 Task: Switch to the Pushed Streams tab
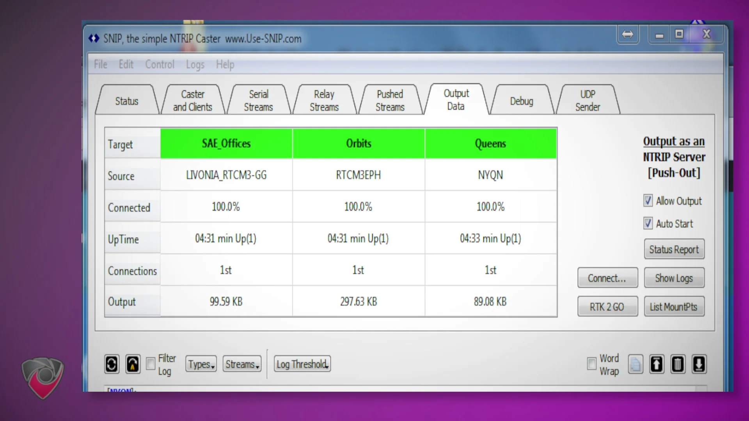pyautogui.click(x=390, y=101)
